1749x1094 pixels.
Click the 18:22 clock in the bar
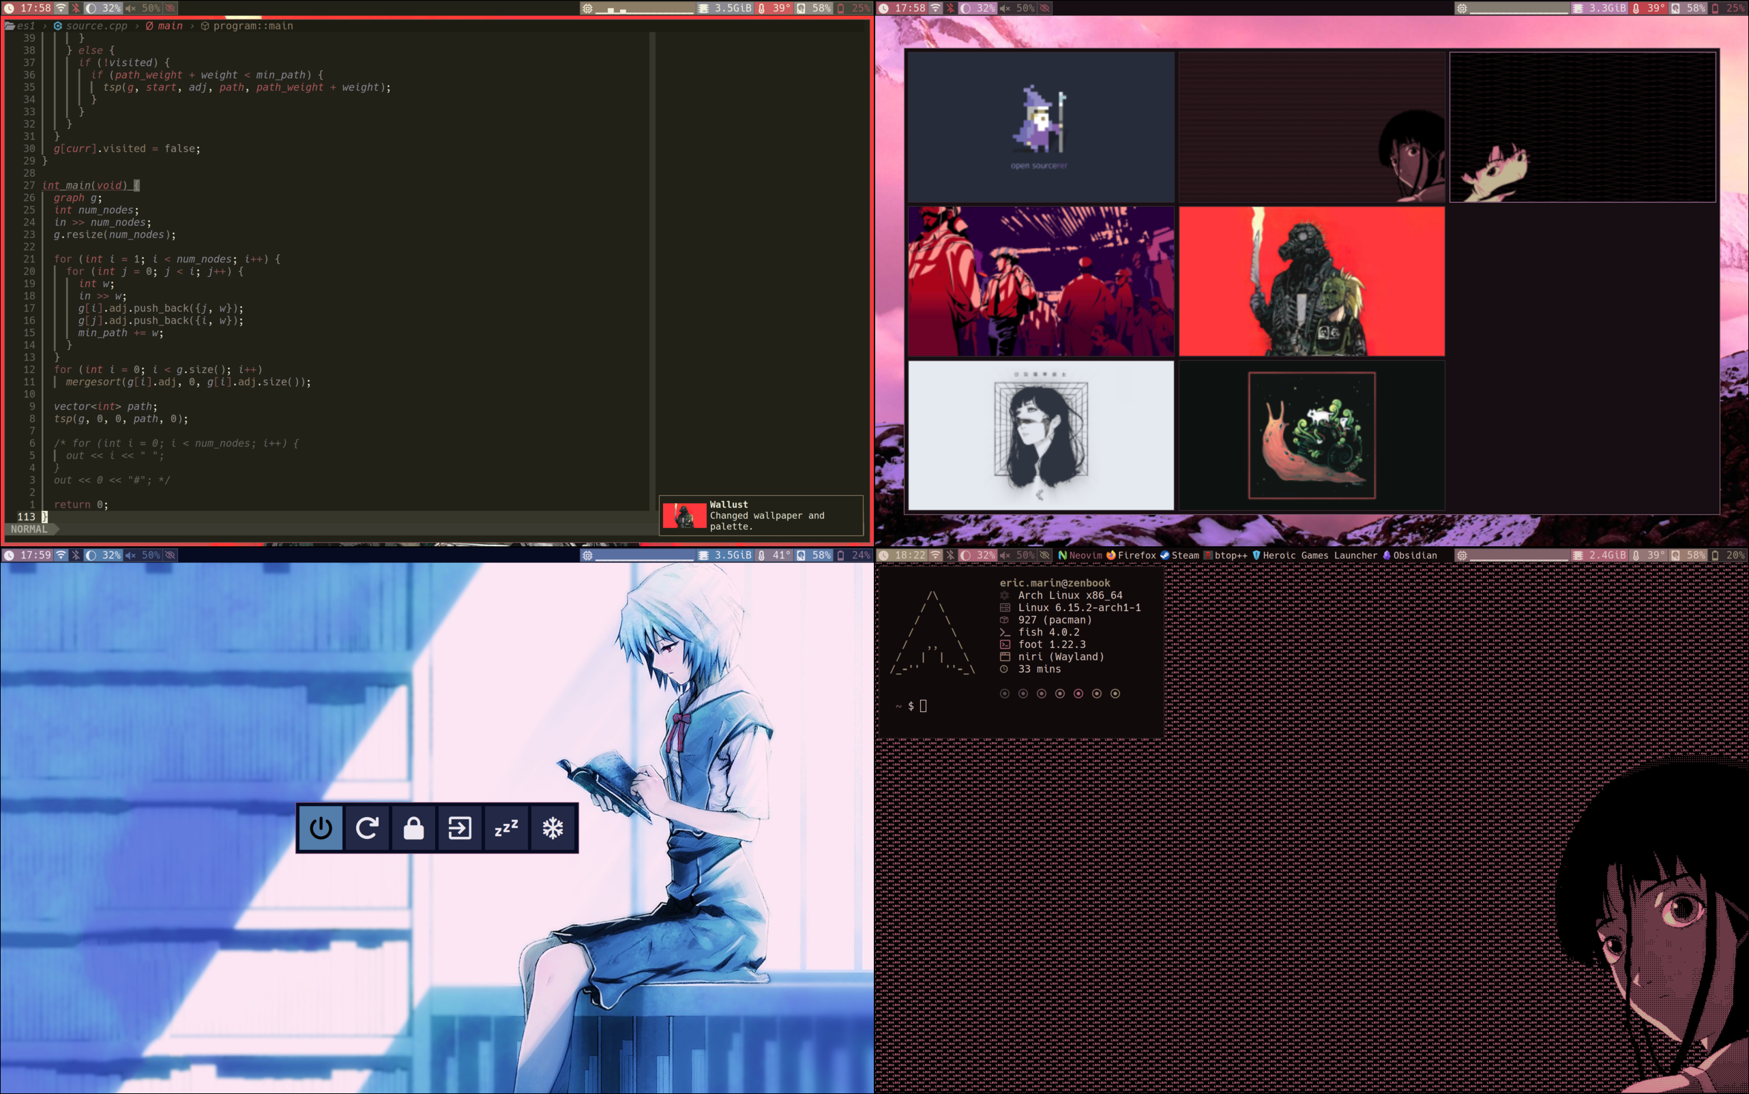pos(902,555)
